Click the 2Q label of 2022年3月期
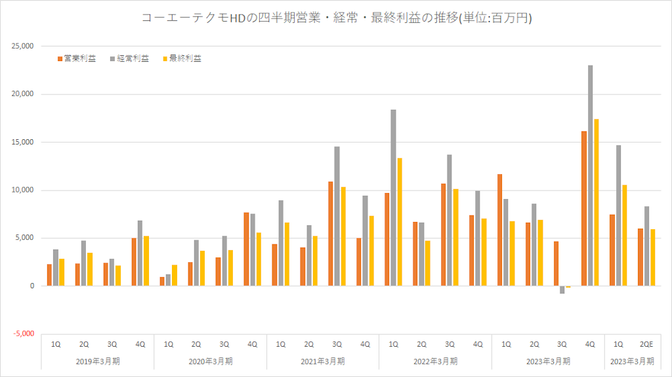 click(x=422, y=344)
